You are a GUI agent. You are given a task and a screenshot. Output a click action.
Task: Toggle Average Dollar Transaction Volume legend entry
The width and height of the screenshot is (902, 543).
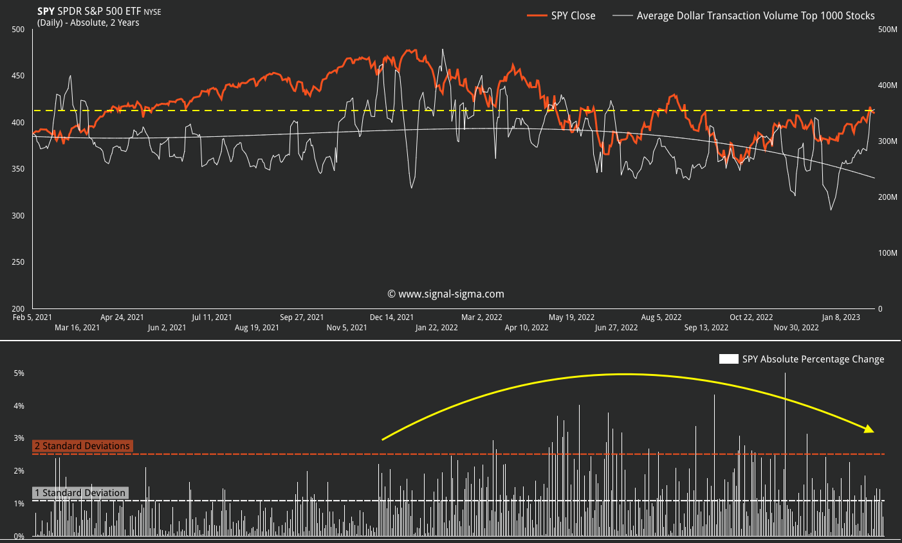pos(744,15)
